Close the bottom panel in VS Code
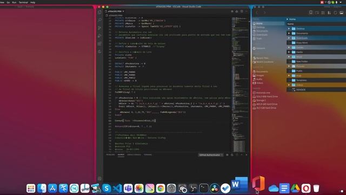The image size is (346, 195). 247,155
